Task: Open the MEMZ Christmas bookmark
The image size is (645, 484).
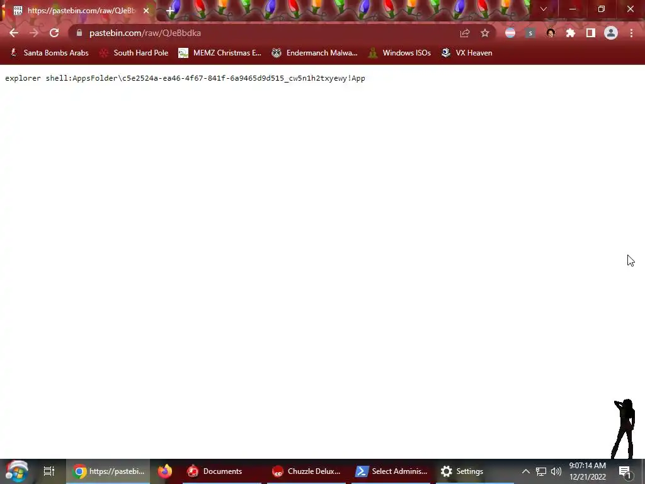Action: point(220,53)
